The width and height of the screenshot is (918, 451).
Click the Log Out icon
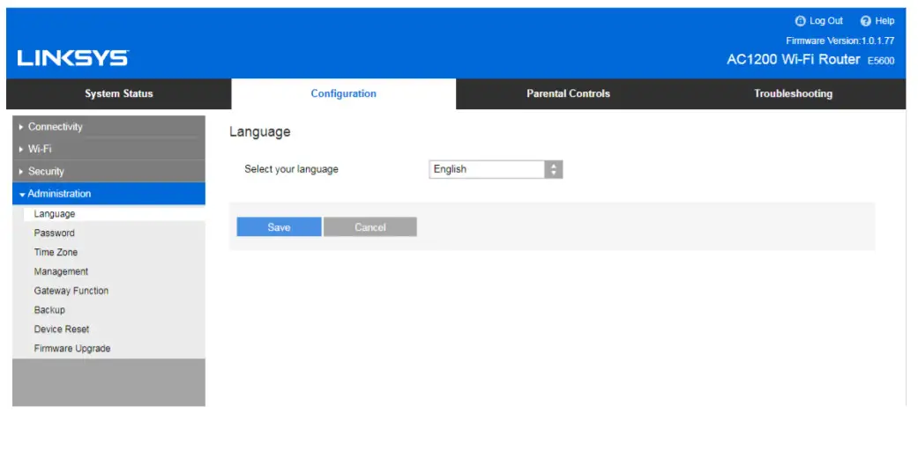[x=801, y=21]
